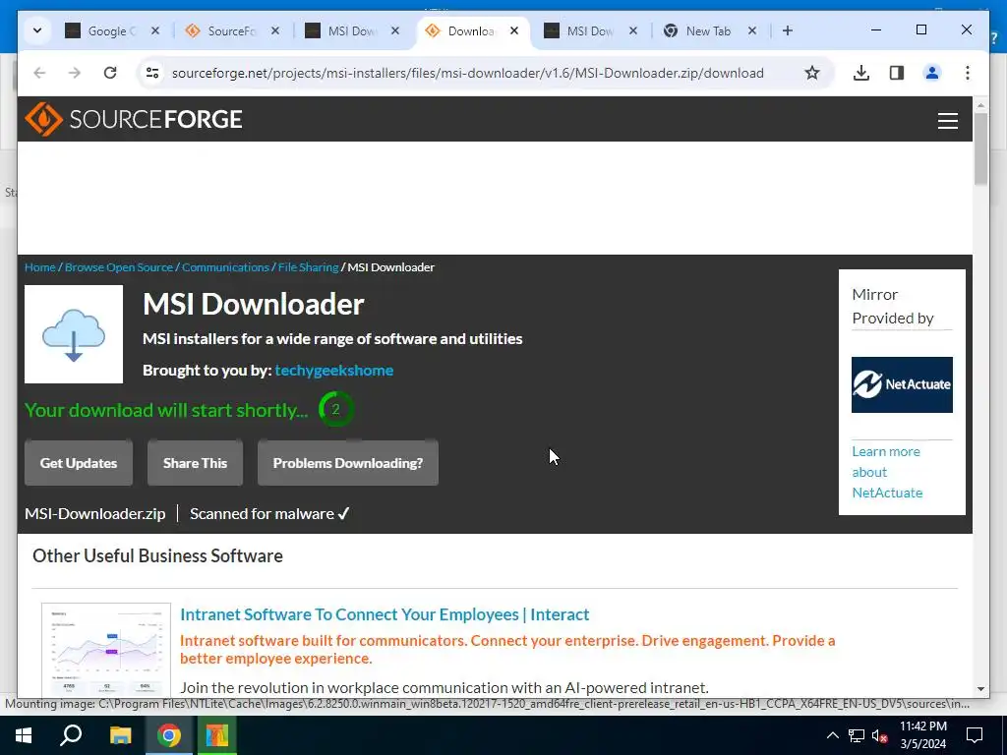
Task: Close the Google tab
Action: pos(154,30)
